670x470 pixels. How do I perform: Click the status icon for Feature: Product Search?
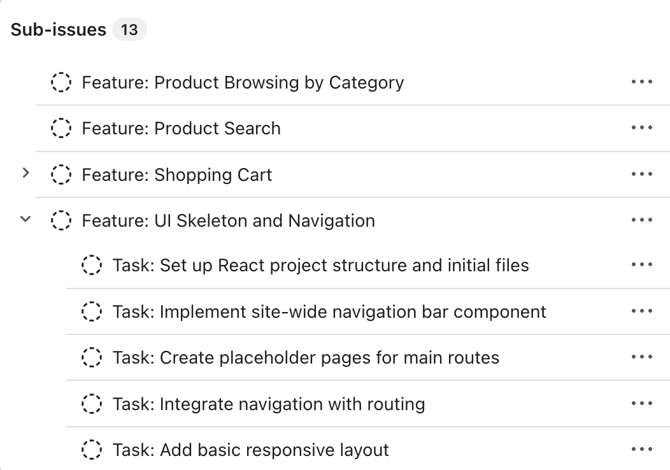pos(61,128)
